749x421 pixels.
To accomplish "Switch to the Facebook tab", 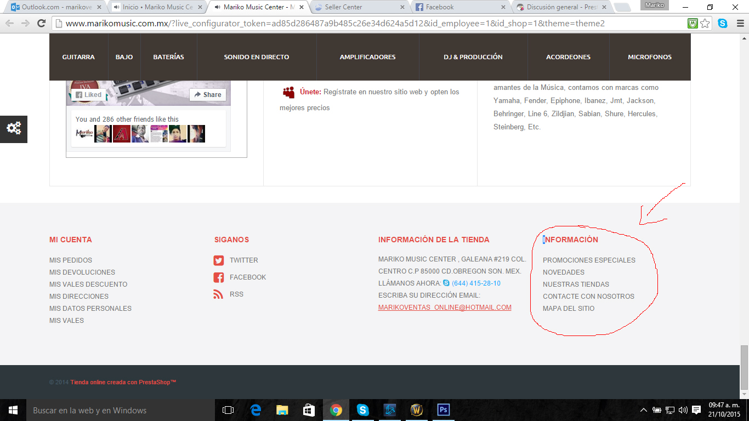I will click(461, 7).
